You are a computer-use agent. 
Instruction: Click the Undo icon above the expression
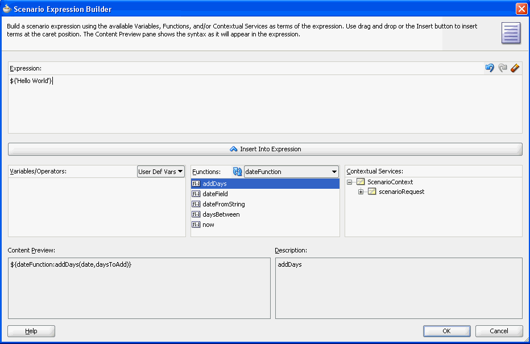pyautogui.click(x=490, y=68)
